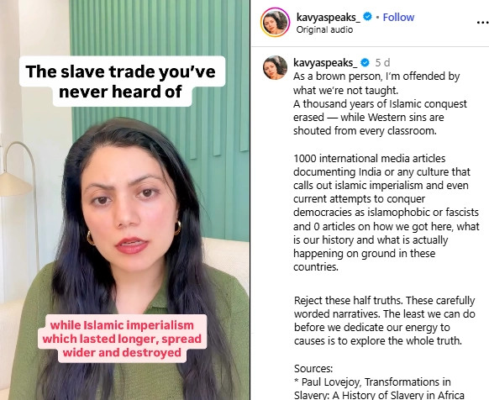Click the '5 d' post timestamp
489x400 pixels.
click(382, 63)
